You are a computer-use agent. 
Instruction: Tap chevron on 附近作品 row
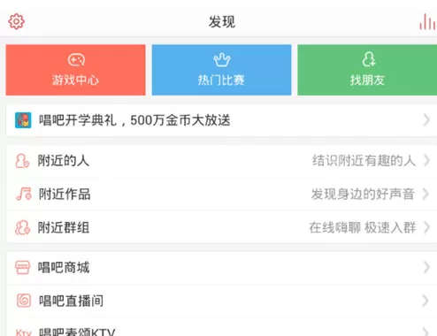426,195
